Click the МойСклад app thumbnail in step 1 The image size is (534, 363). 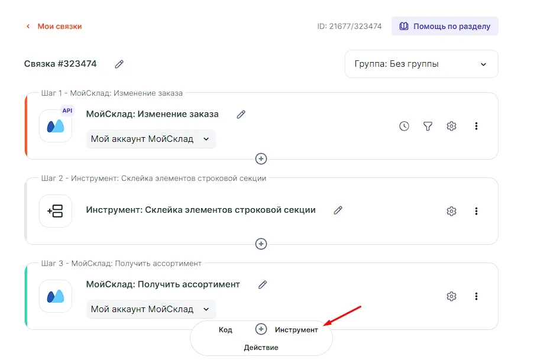click(x=56, y=126)
